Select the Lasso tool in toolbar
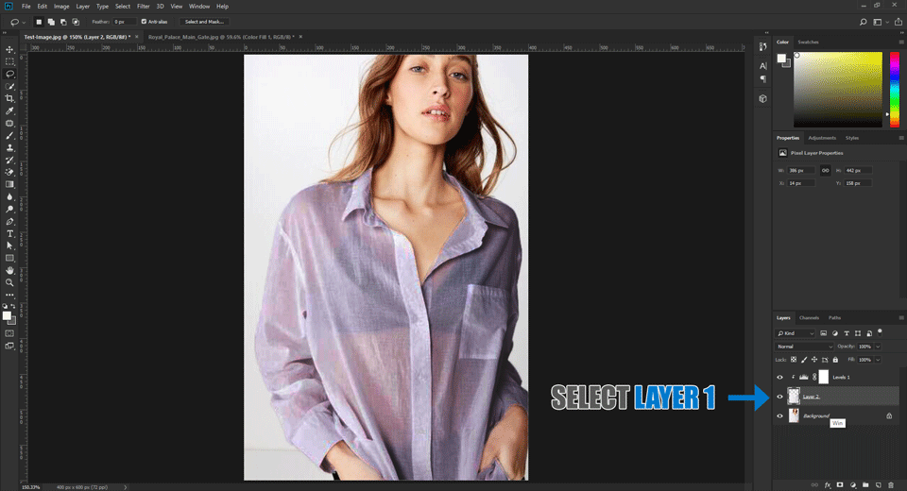The width and height of the screenshot is (907, 491). [9, 74]
